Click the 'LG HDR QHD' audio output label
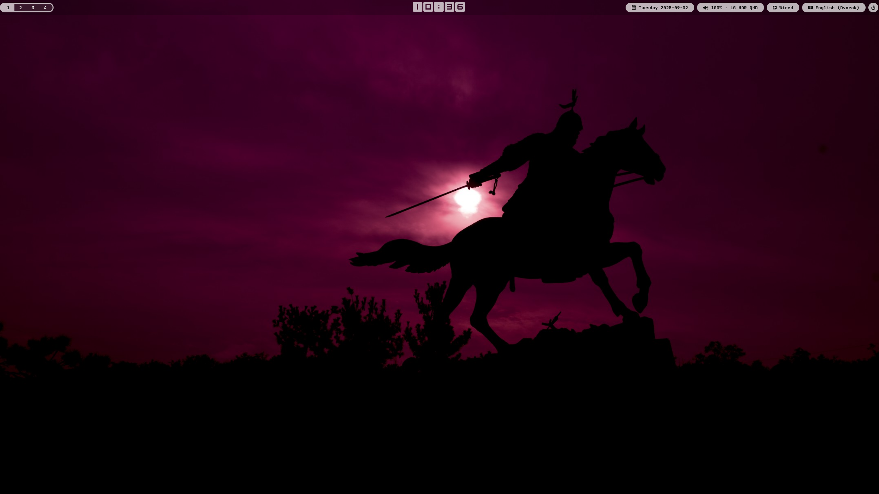Viewport: 879px width, 494px height. 744,8
